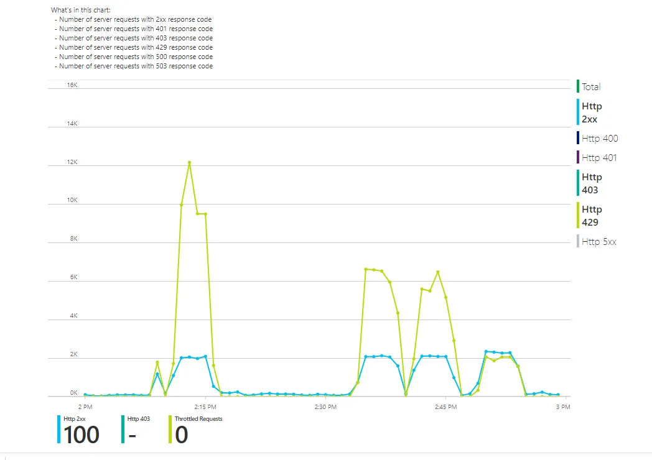
Task: Toggle the Http 403 series in legend
Action: click(591, 183)
